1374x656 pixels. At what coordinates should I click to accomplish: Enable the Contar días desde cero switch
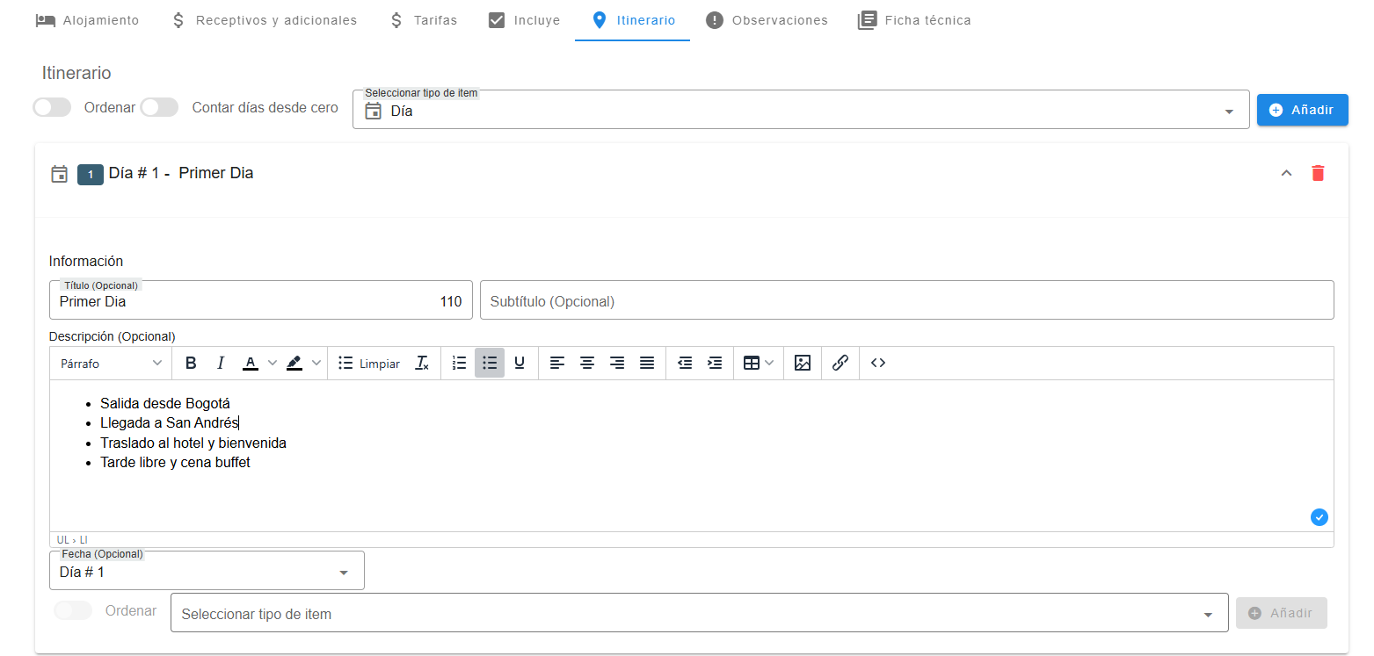click(x=159, y=107)
